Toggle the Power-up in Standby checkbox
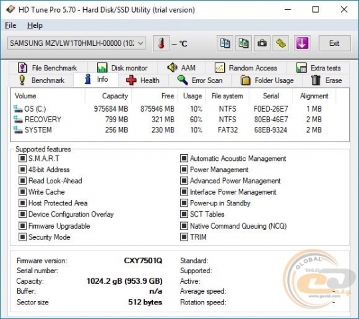Image resolution: width=359 pixels, height=319 pixels. [184, 203]
